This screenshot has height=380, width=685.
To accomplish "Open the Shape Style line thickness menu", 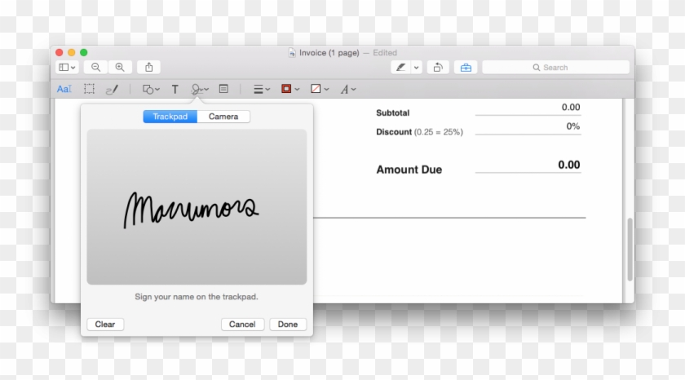I will tap(262, 89).
